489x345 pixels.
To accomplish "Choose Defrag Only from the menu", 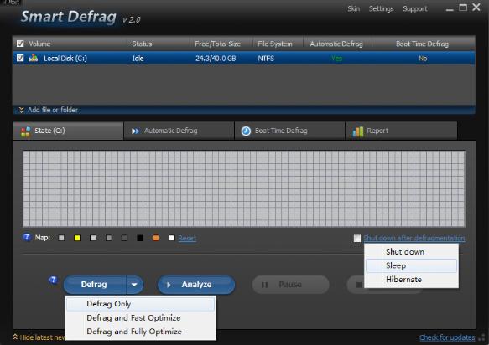I will (x=140, y=304).
